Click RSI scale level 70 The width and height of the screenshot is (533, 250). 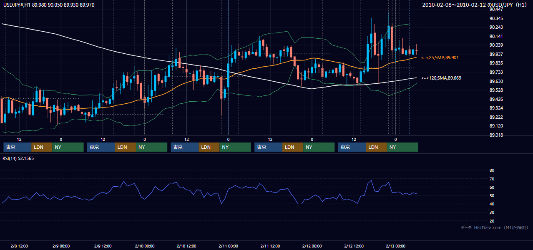tap(492, 179)
